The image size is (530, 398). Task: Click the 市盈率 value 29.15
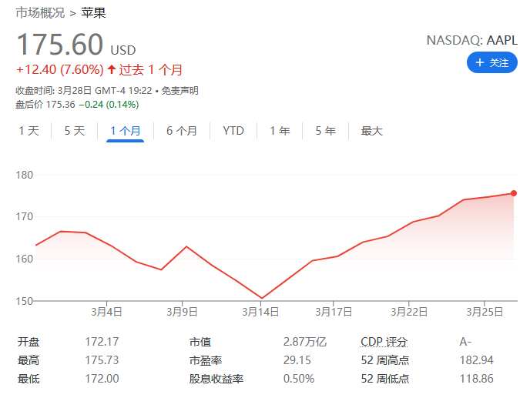(297, 360)
